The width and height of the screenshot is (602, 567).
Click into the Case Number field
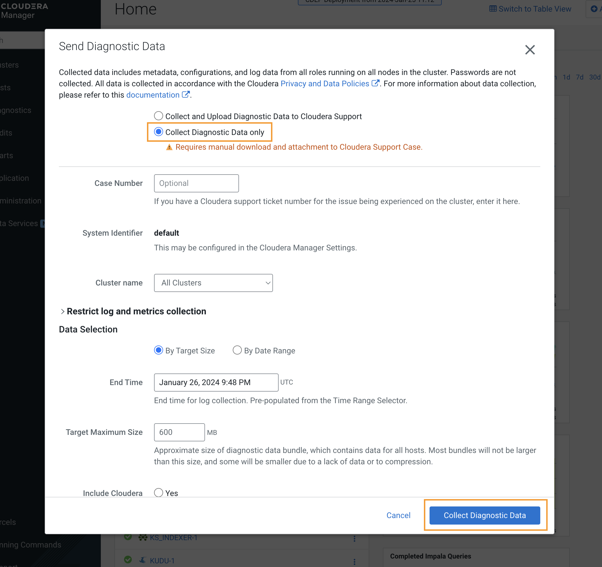(196, 183)
